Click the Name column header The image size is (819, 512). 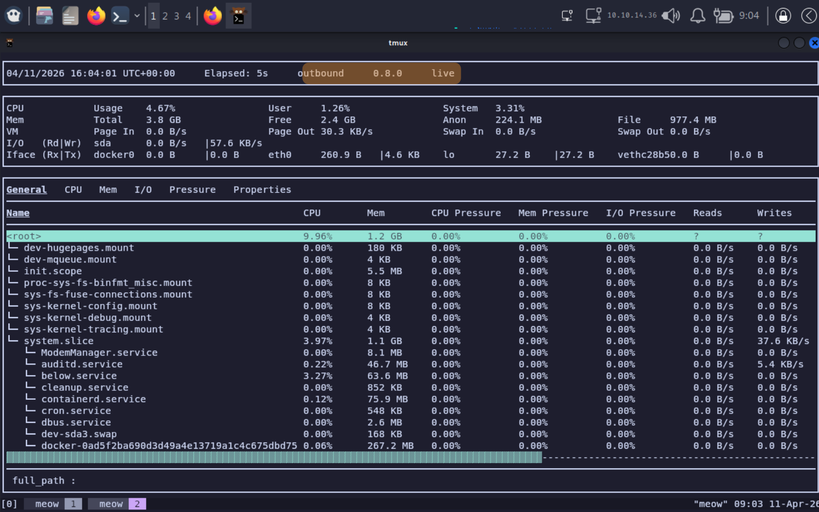[x=18, y=213]
